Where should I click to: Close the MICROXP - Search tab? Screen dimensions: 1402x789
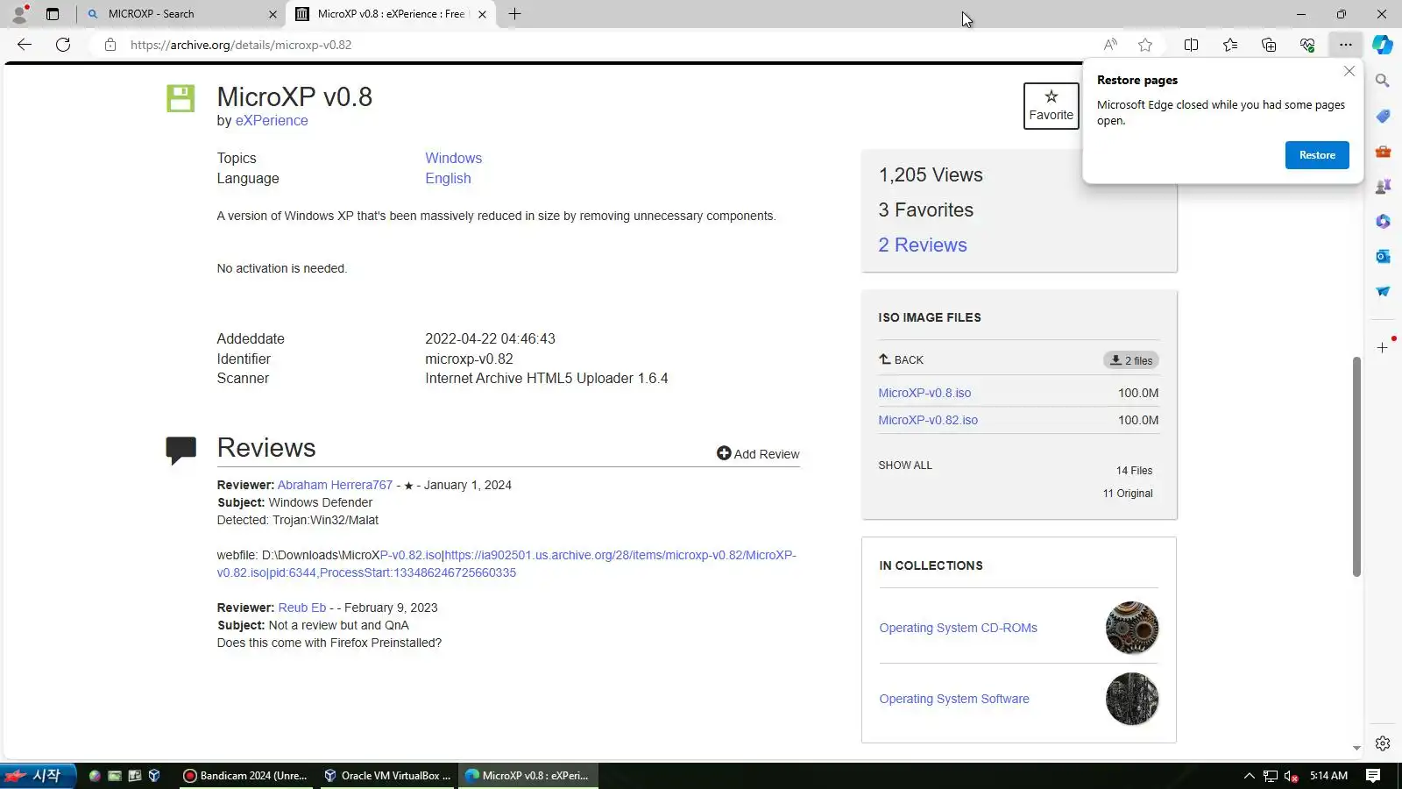pyautogui.click(x=273, y=14)
